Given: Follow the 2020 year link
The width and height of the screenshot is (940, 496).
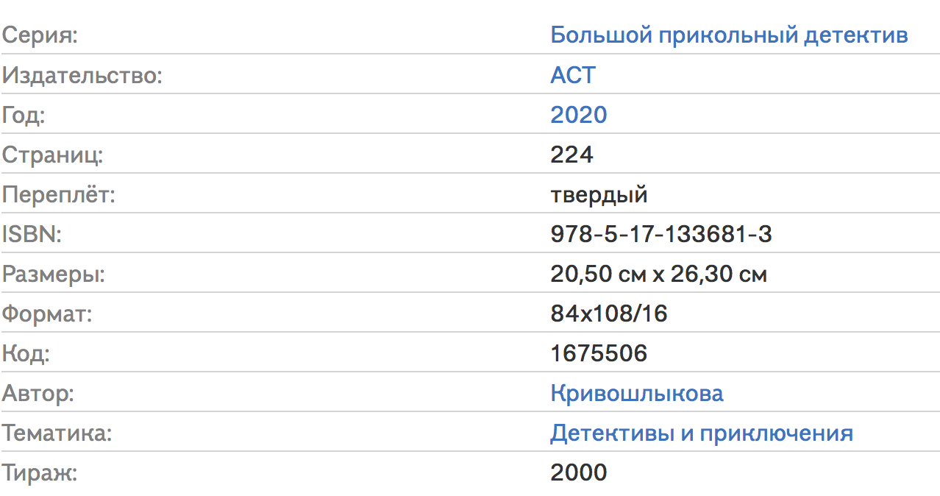Looking at the screenshot, I should (579, 114).
